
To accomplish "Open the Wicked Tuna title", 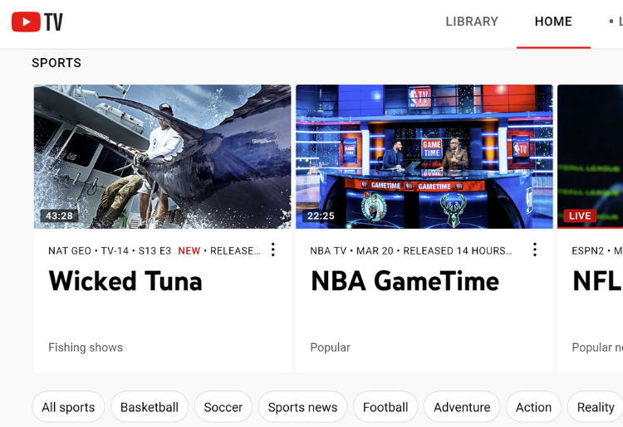I will (125, 281).
